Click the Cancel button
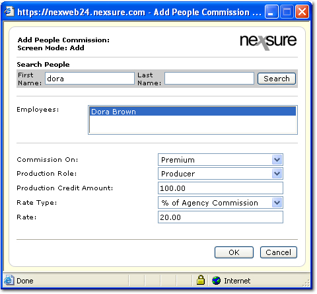Screen dimensions: 317x294 pos(279,252)
